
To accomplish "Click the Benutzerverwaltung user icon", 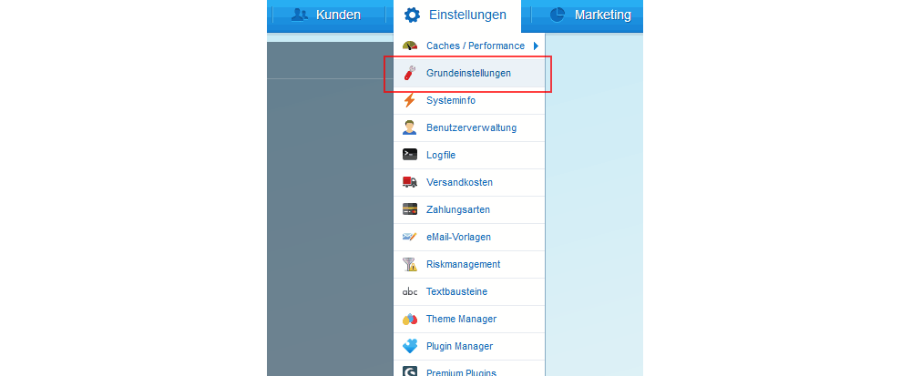I will (x=410, y=127).
